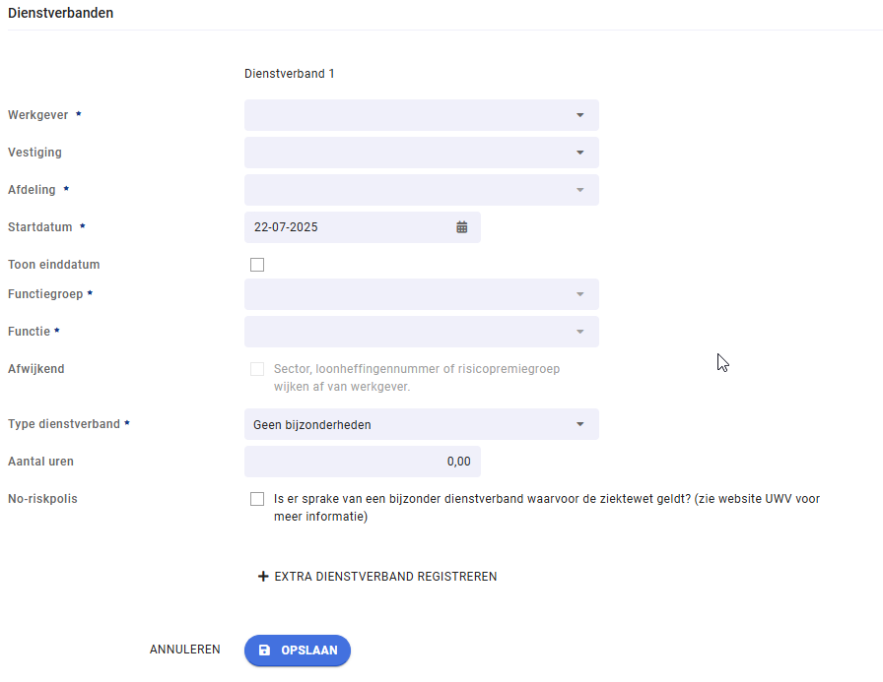Save the form with Opslaan

[x=298, y=651]
